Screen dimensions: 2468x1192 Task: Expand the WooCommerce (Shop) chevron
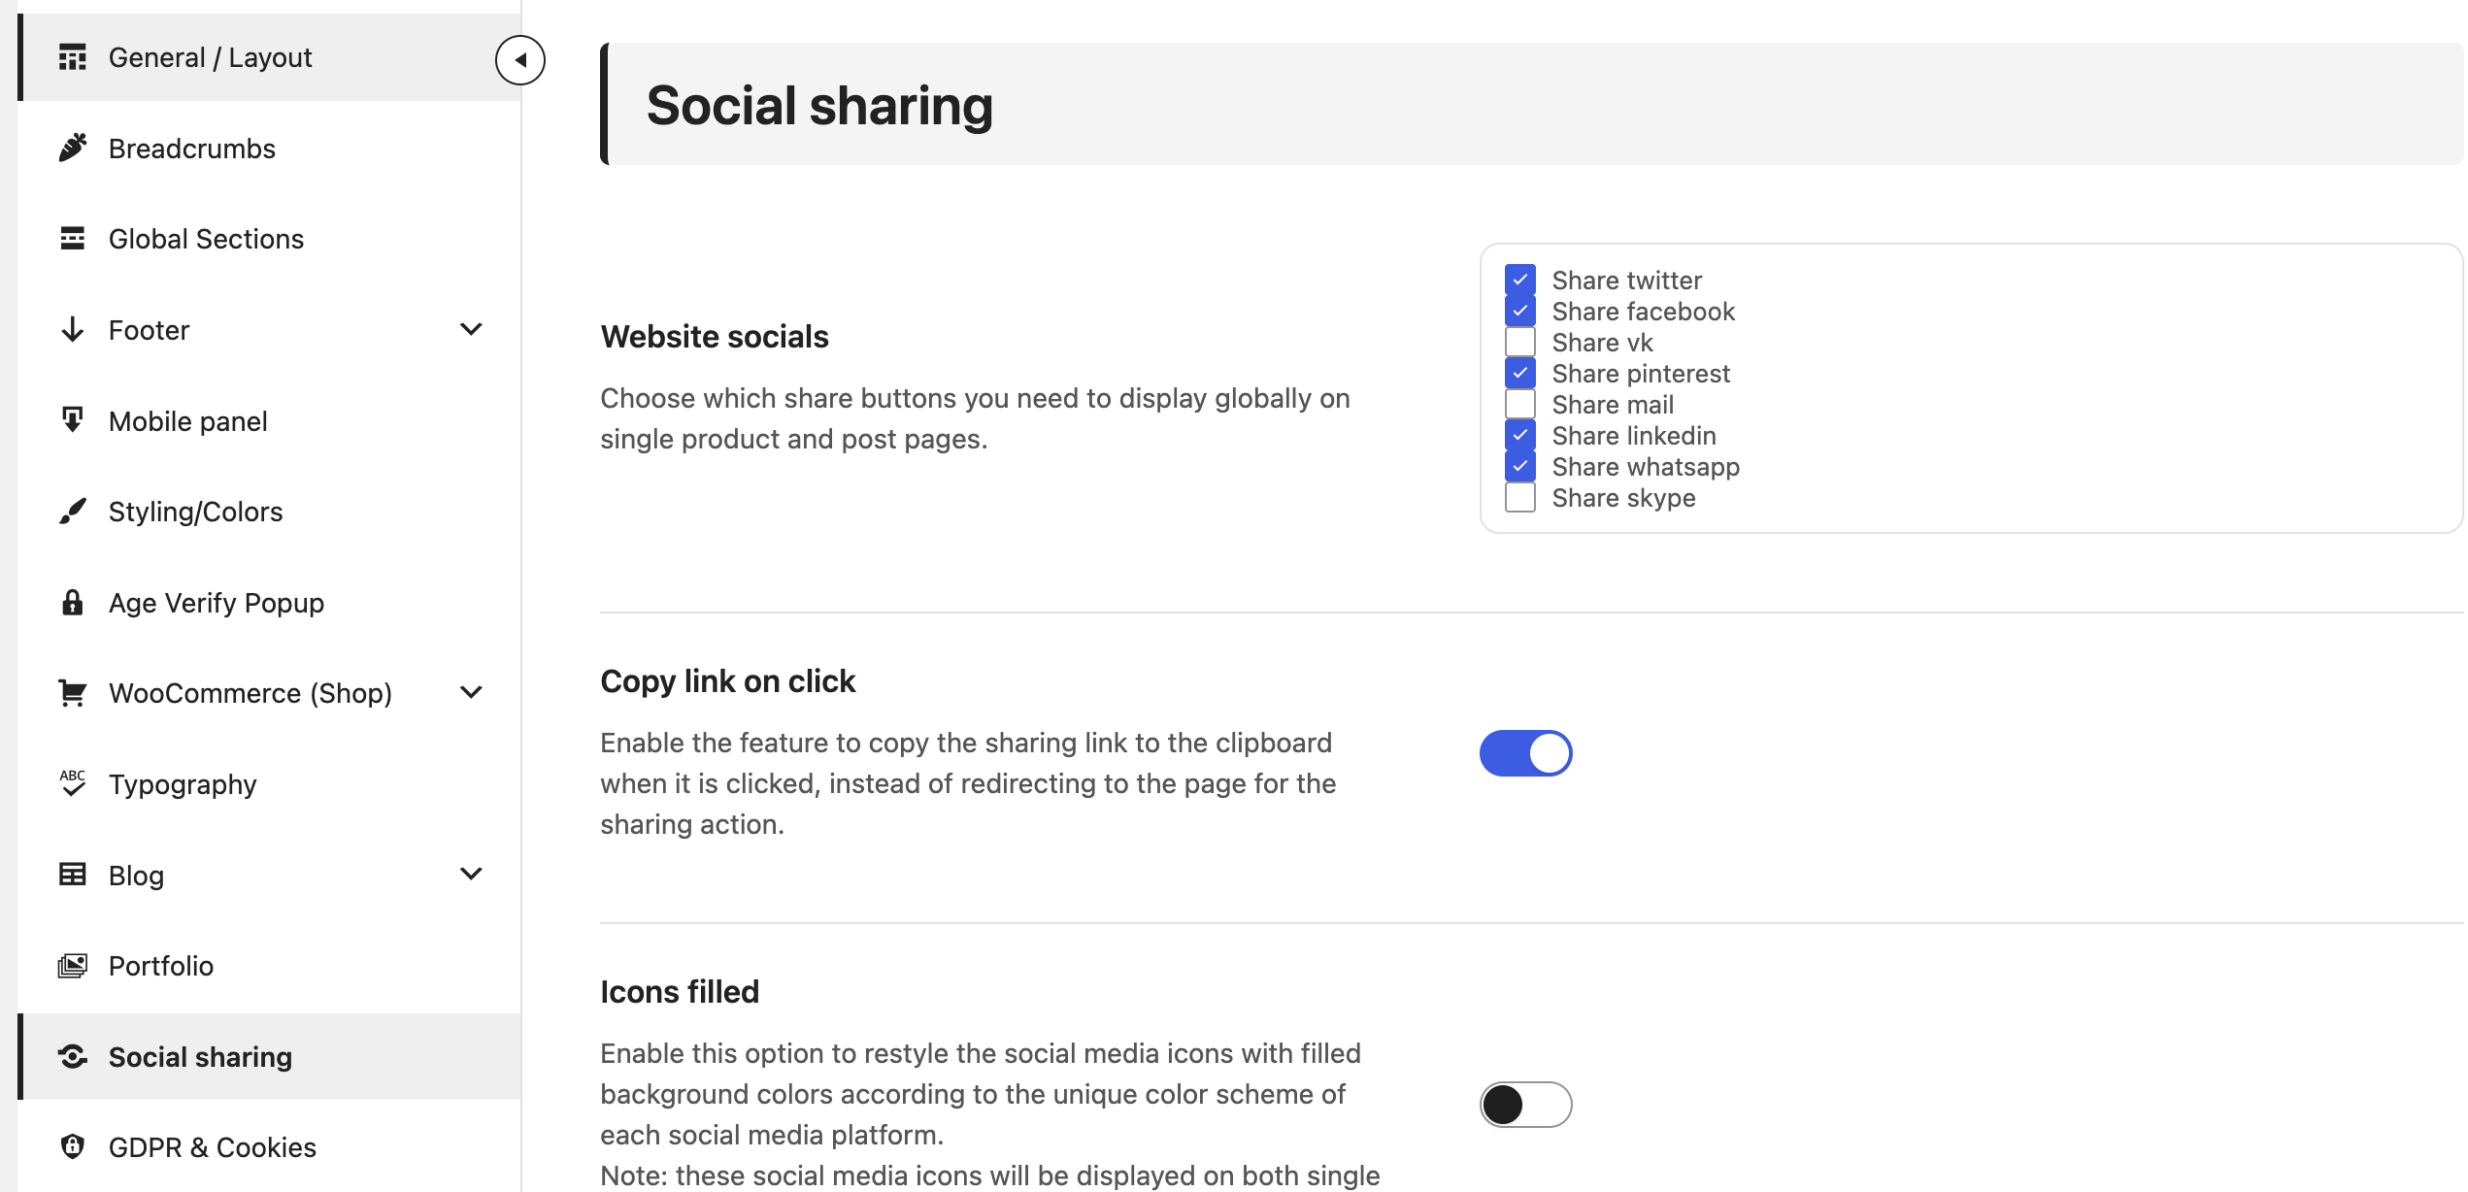(x=471, y=692)
